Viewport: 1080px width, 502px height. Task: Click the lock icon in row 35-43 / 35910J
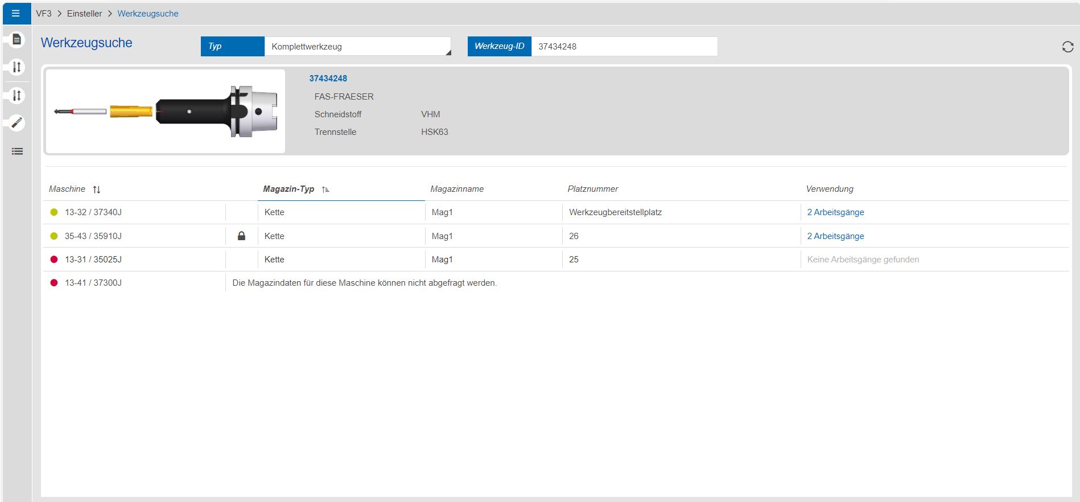pos(241,236)
